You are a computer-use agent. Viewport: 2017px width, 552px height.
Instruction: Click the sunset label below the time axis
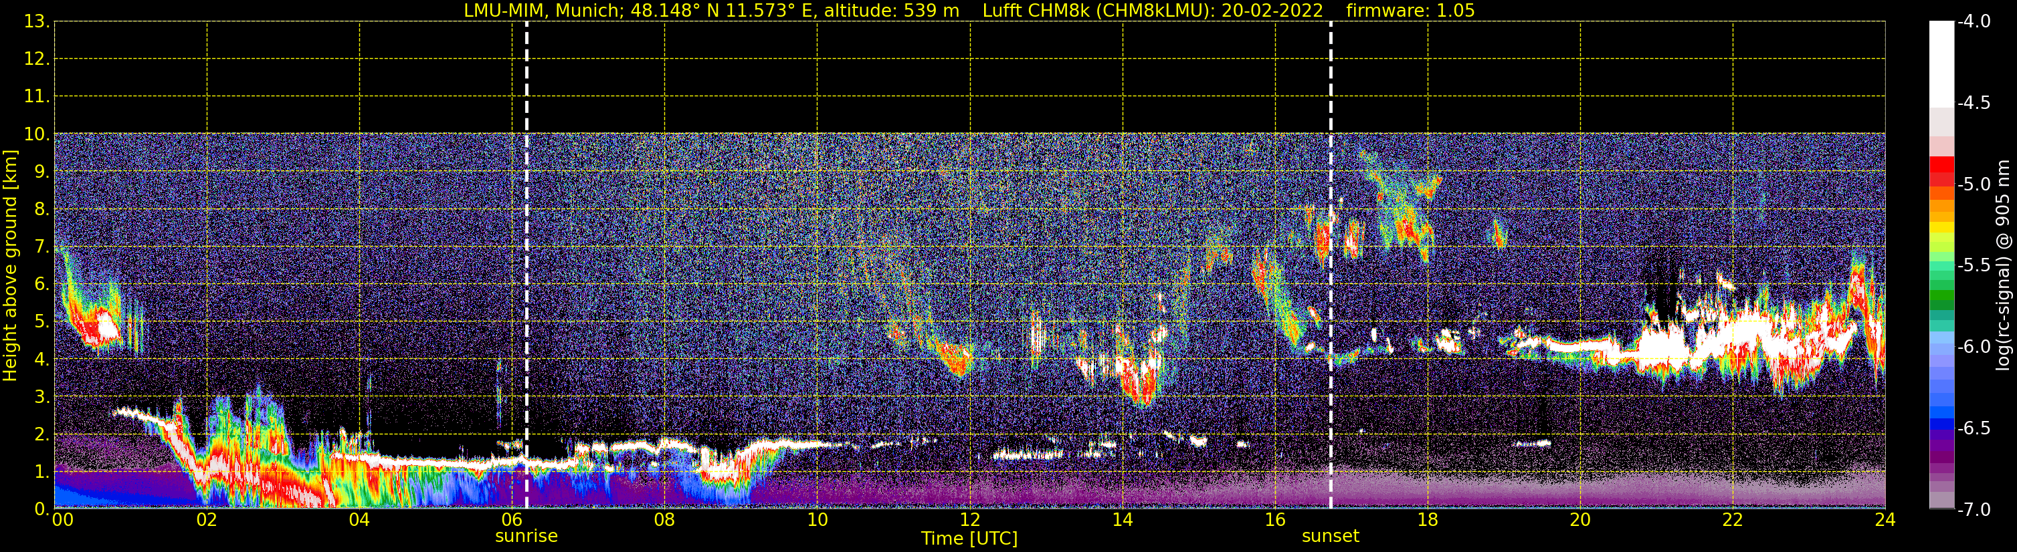tap(1331, 537)
